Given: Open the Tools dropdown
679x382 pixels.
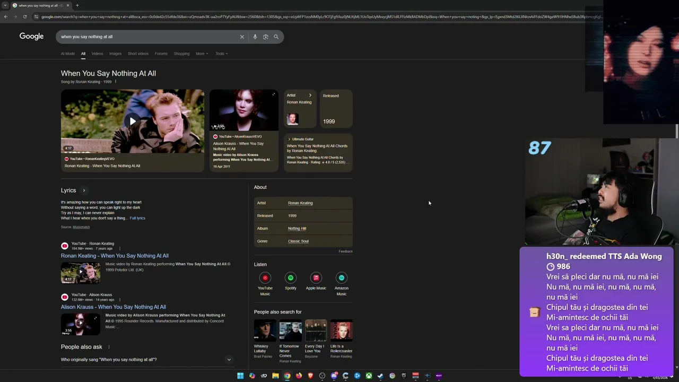Looking at the screenshot, I should tap(221, 54).
